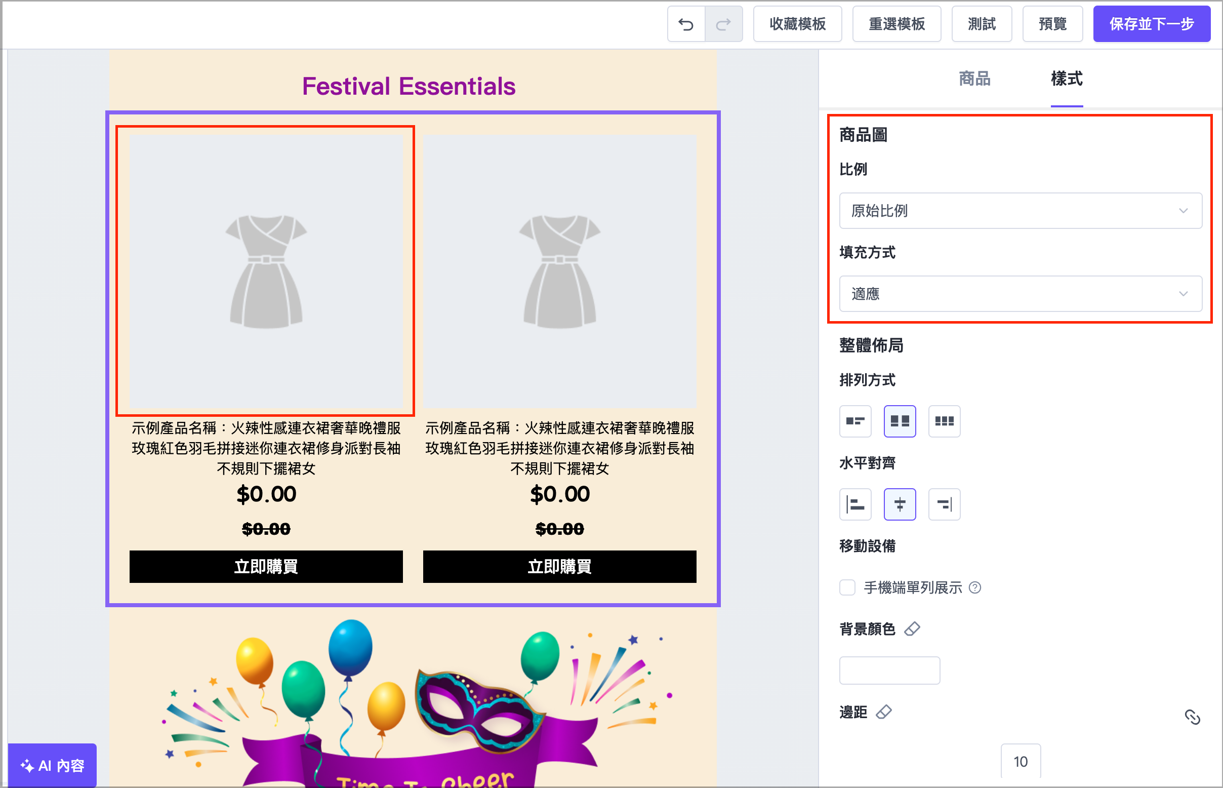
Task: Select right horizontal alignment icon
Action: tap(944, 504)
